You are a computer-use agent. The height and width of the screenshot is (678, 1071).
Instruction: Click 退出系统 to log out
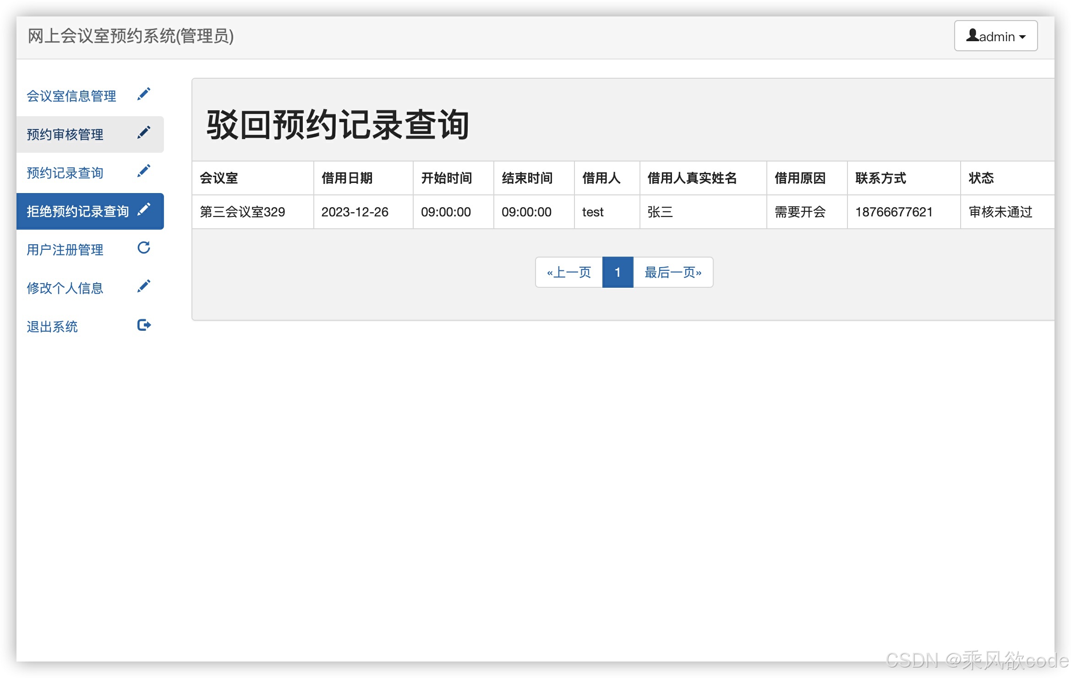click(52, 327)
